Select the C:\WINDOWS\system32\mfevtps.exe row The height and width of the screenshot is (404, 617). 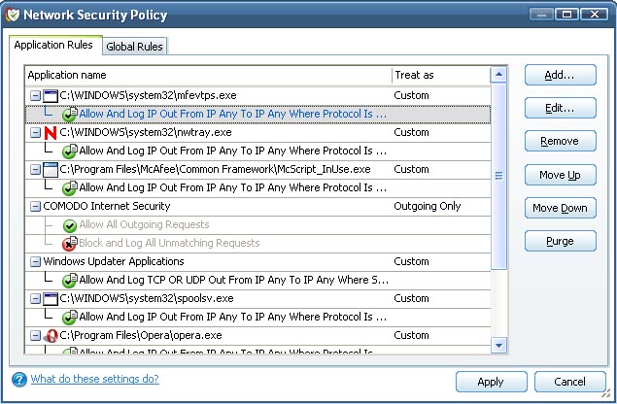click(x=257, y=95)
